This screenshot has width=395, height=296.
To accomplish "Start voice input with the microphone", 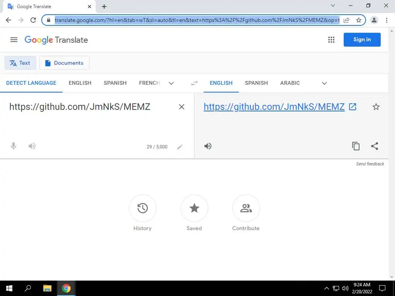I will pos(14,146).
